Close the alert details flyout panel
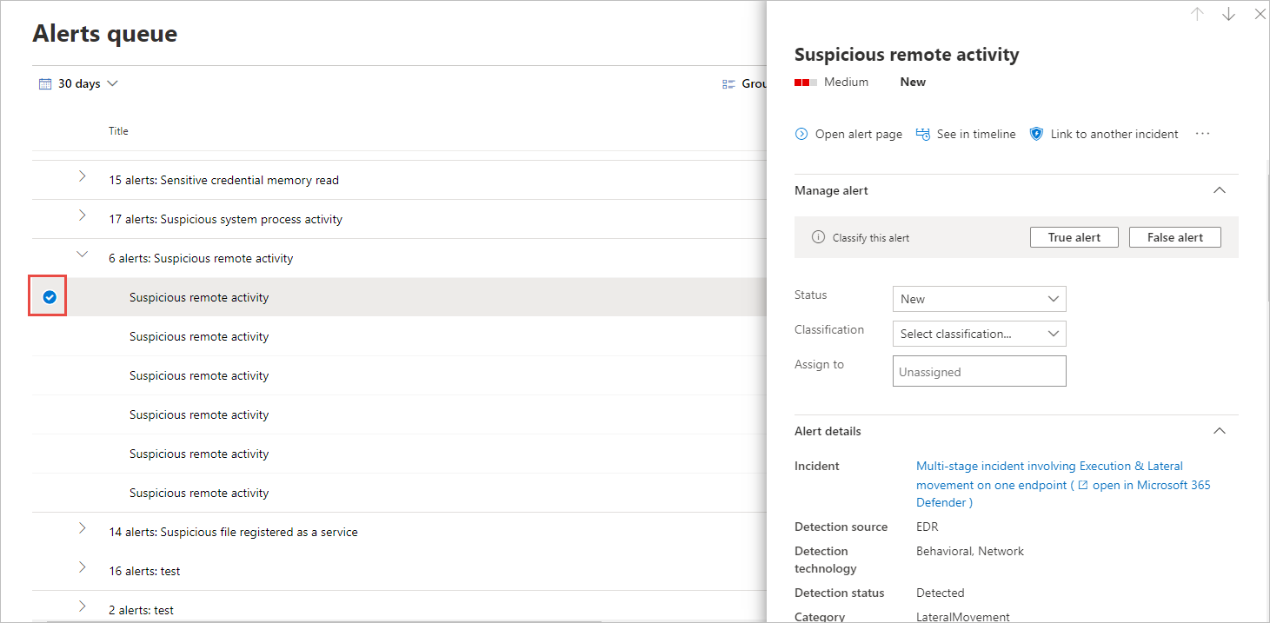Viewport: 1270px width, 623px height. (1260, 15)
